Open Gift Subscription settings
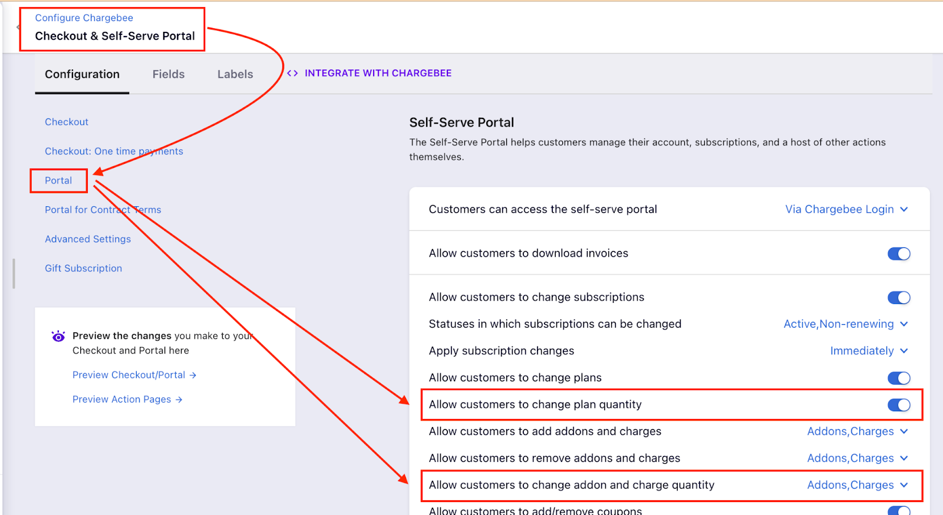 click(x=84, y=268)
